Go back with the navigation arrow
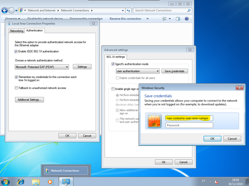This screenshot has height=186, width=249. coord(5,10)
